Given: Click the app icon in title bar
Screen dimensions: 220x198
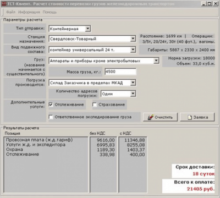Looking at the screenshot, I should (x=4, y=4).
